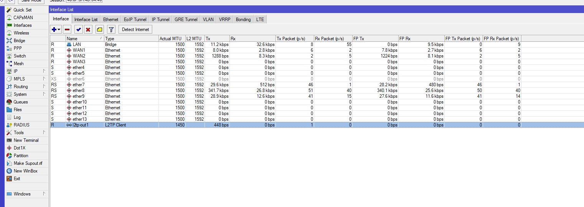
Task: Click the red X Disable button
Action: point(88,30)
